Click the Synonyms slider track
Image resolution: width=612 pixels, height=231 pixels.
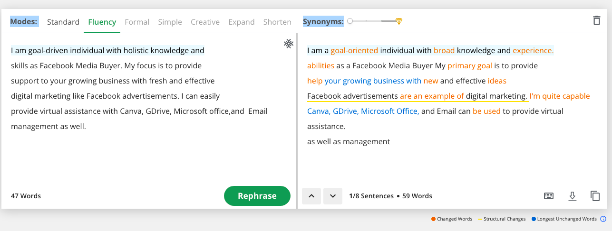(373, 21)
